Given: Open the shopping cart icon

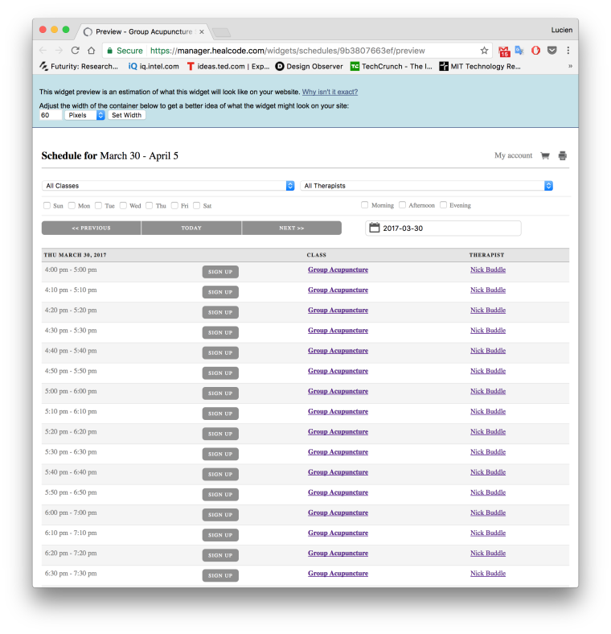Looking at the screenshot, I should click(x=544, y=156).
